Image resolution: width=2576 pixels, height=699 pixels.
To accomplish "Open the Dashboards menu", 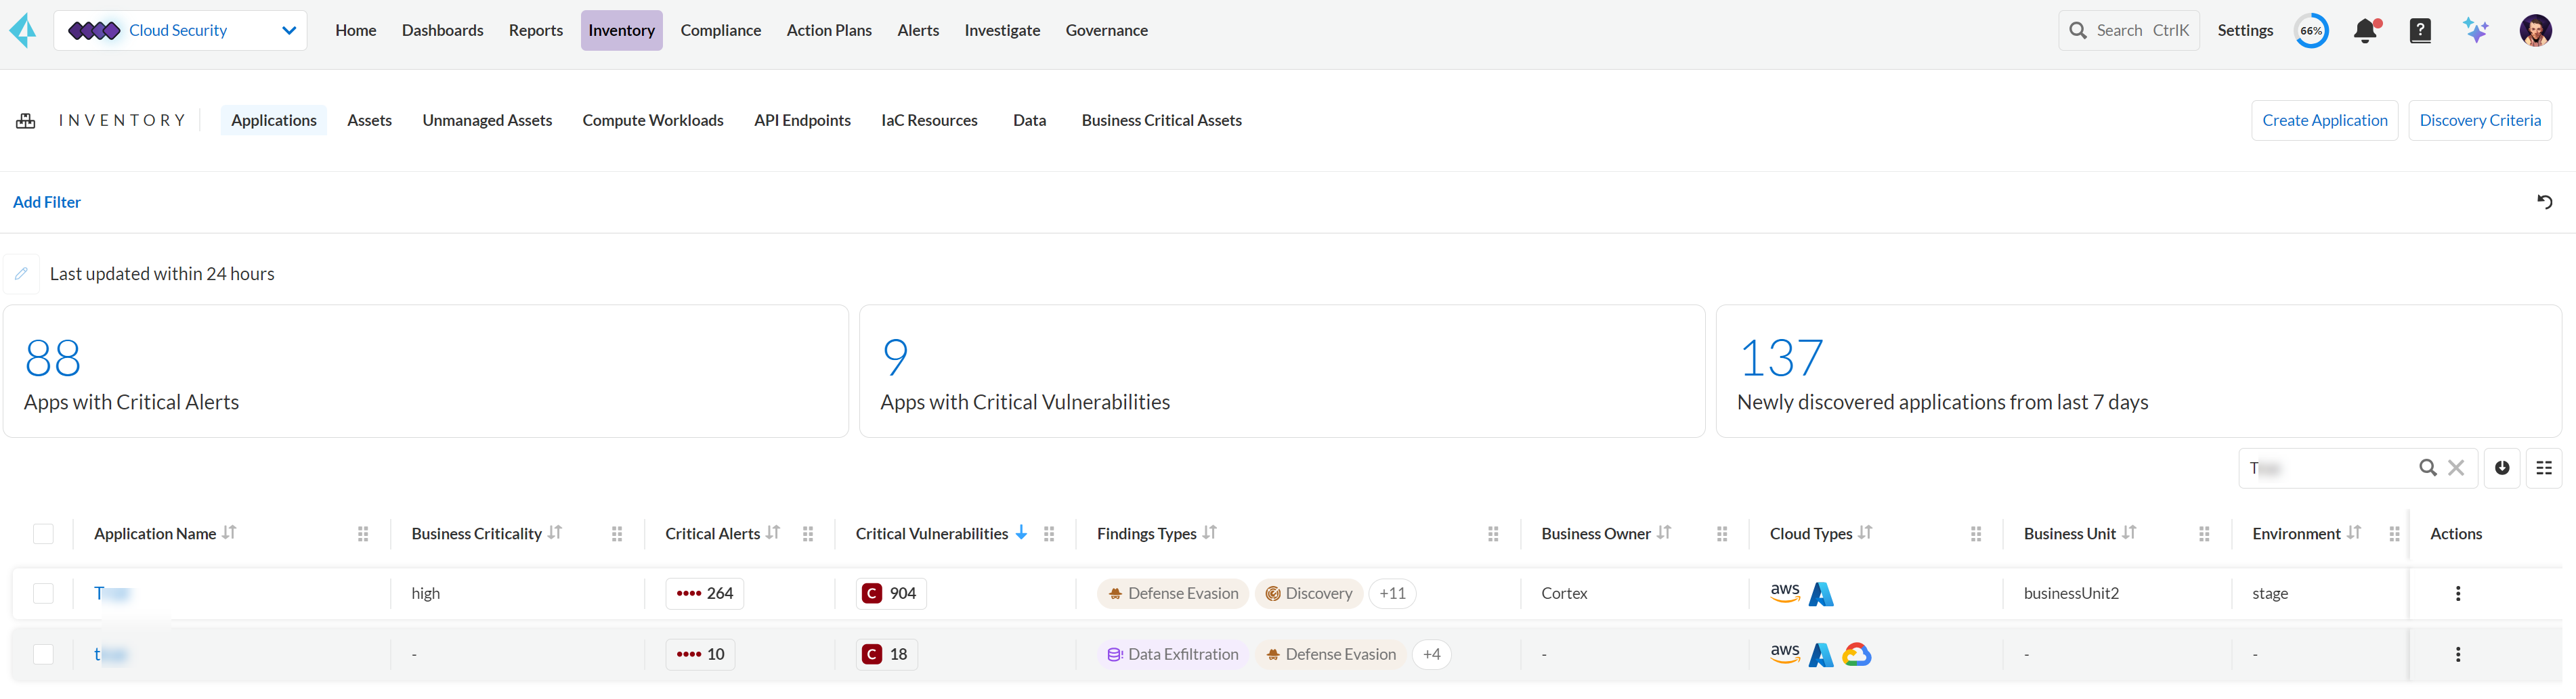I will pyautogui.click(x=442, y=31).
